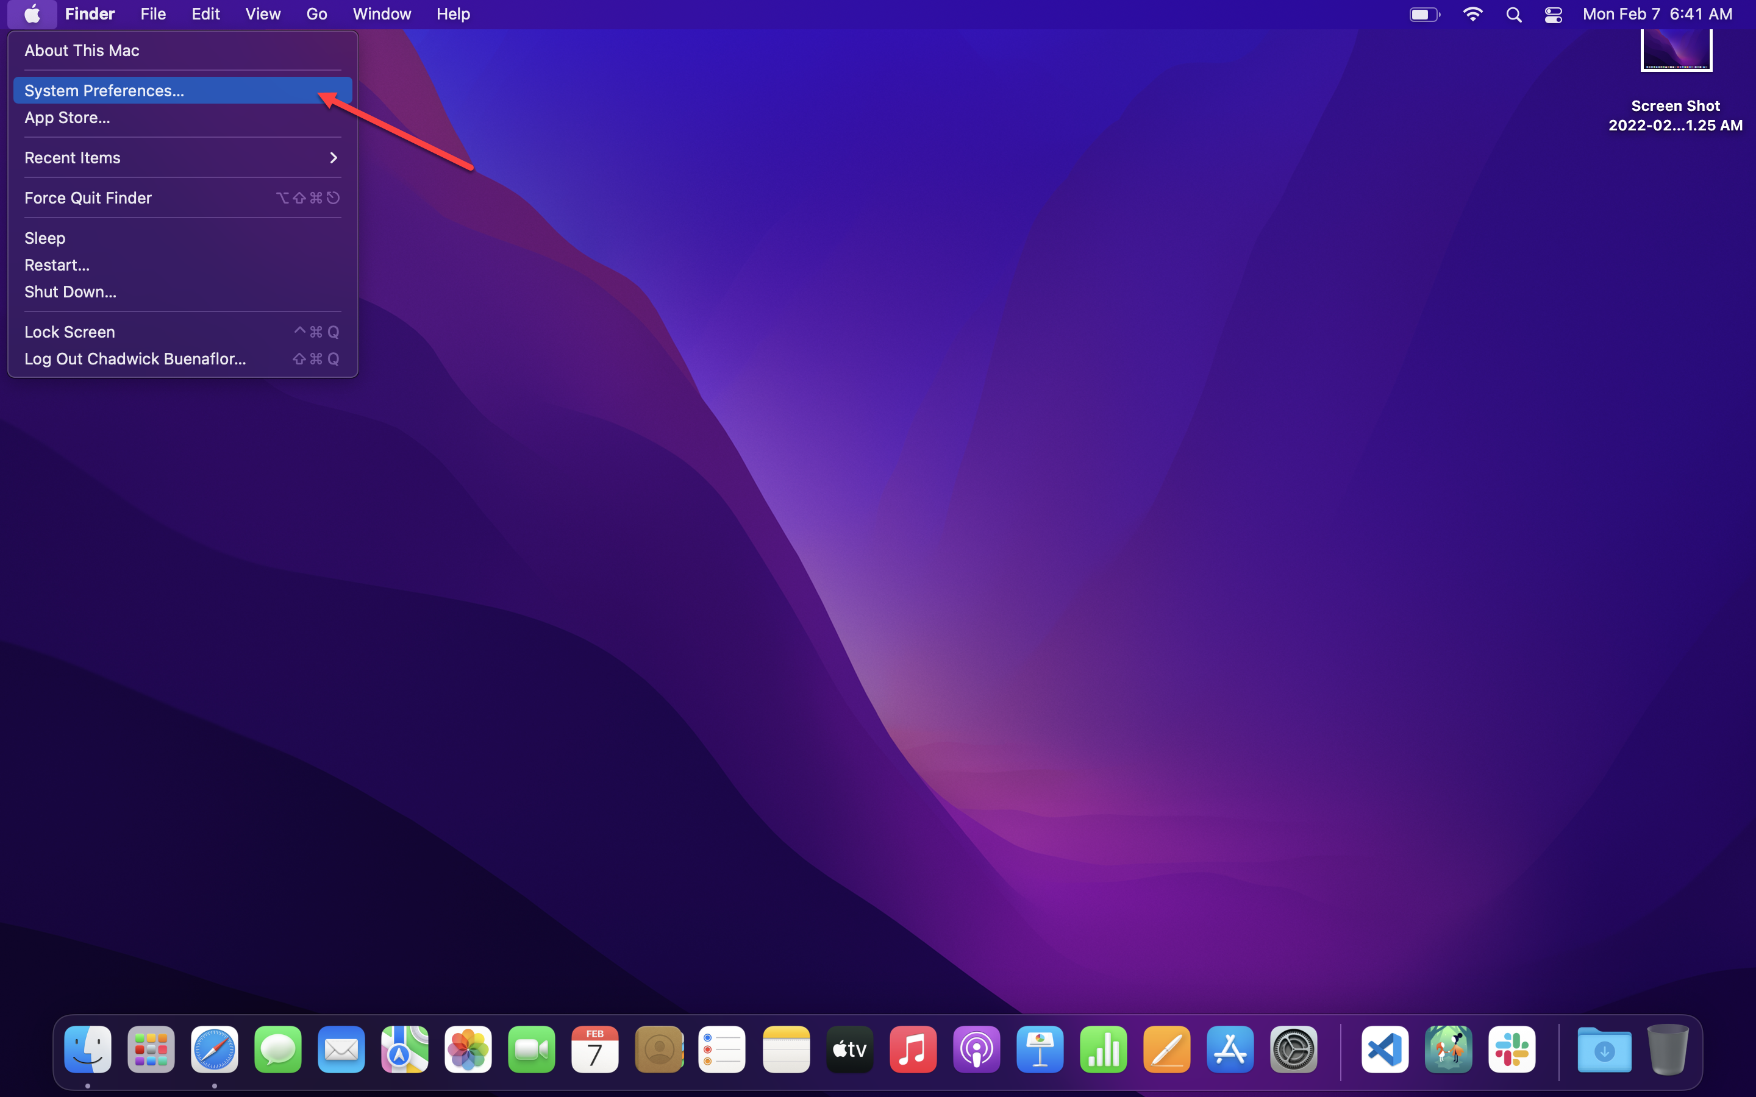
Task: Click Lock Screen option
Action: [70, 331]
